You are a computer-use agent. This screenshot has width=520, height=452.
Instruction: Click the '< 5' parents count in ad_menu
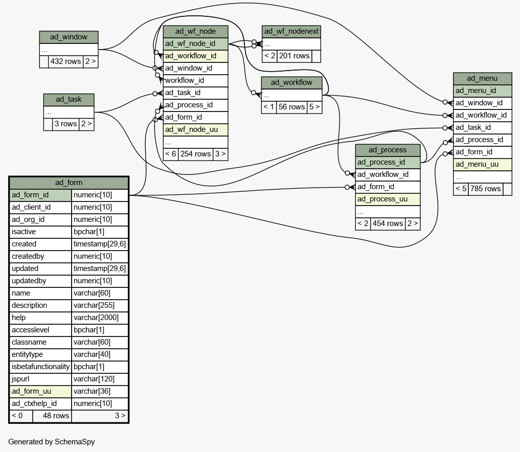click(x=461, y=189)
